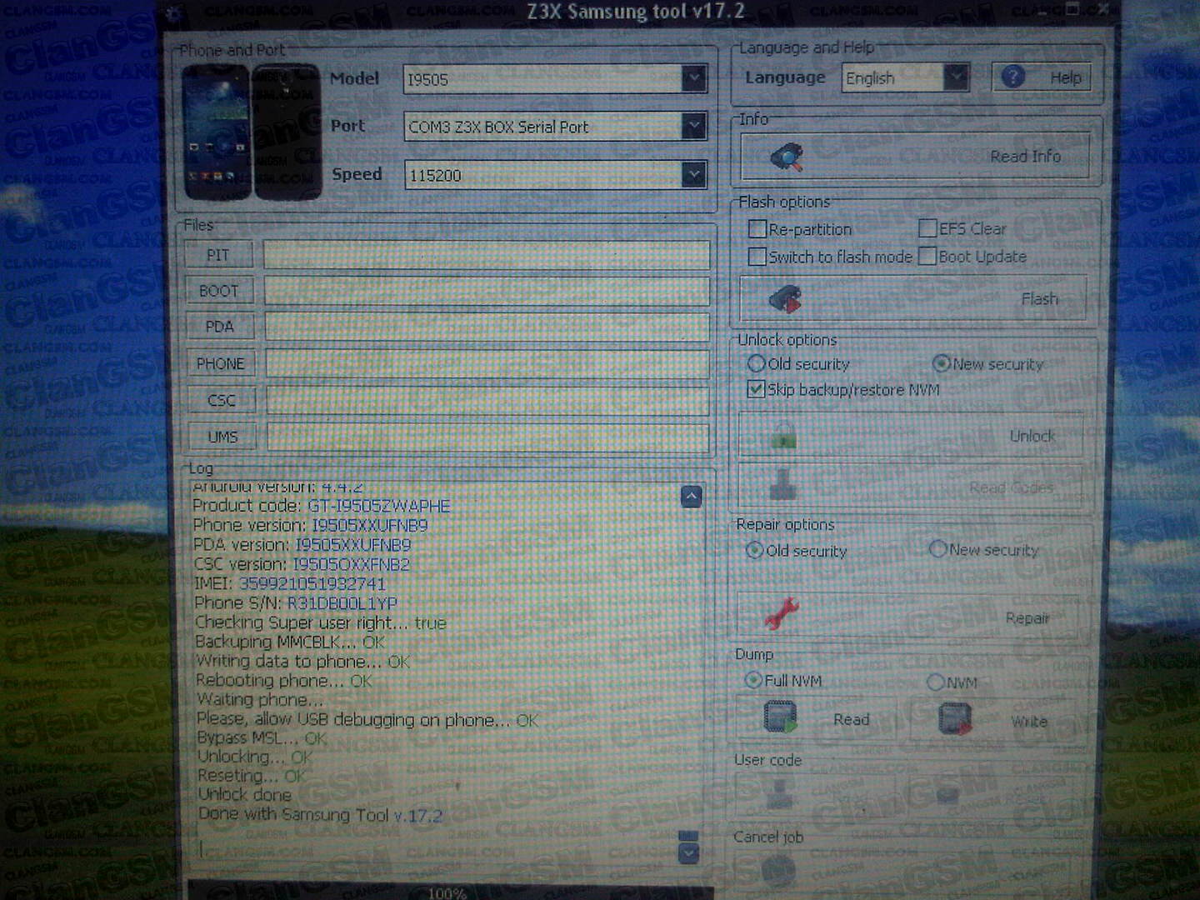The width and height of the screenshot is (1200, 900).
Task: Click the blue Help question mark icon
Action: (x=1013, y=77)
